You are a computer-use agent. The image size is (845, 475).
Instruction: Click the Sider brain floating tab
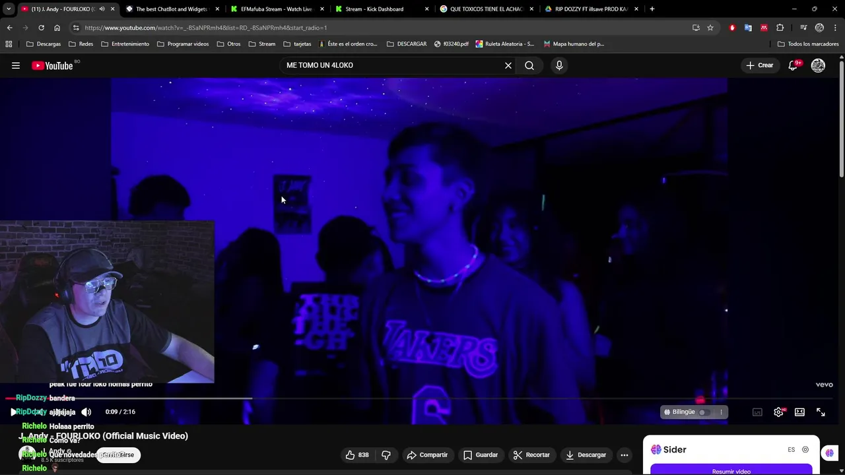(x=830, y=453)
